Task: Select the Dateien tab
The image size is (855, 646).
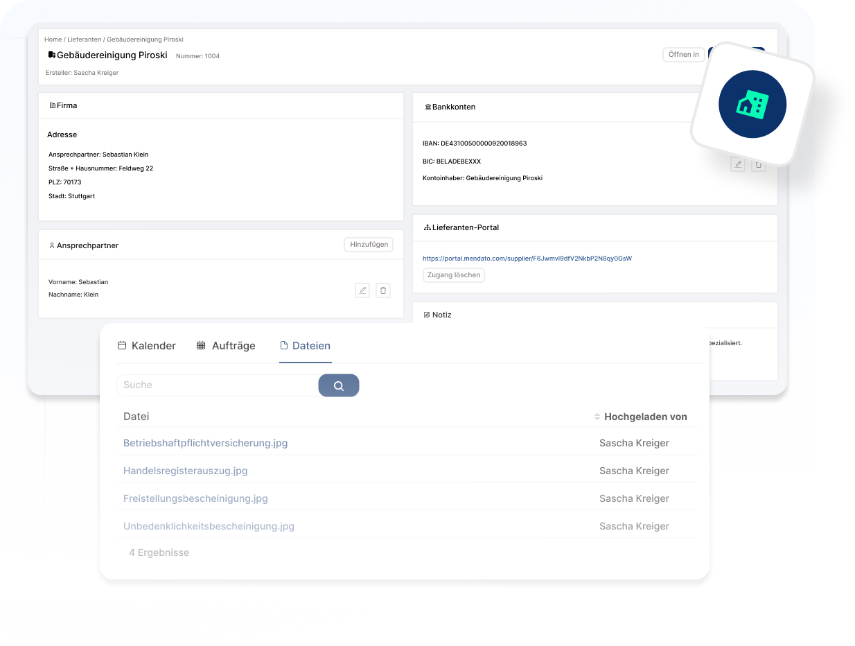Action: pos(306,345)
